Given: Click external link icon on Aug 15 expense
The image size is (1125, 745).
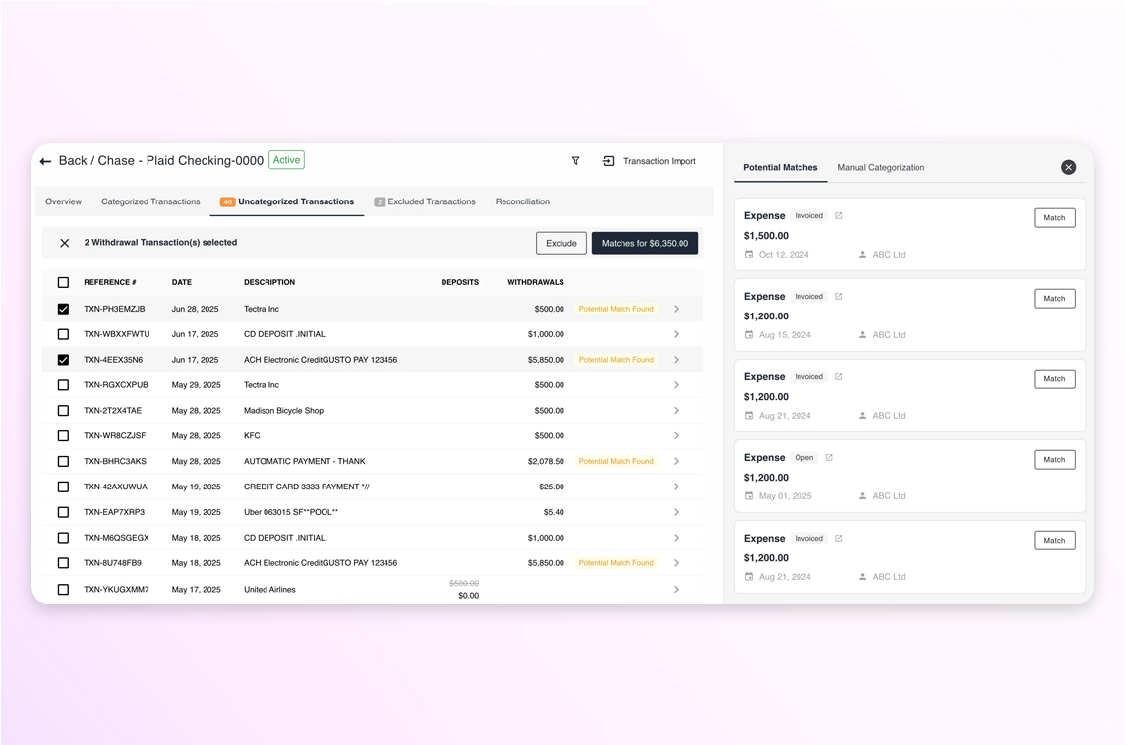Looking at the screenshot, I should coord(838,297).
